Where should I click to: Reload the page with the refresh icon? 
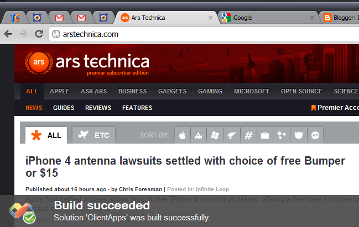click(39, 34)
